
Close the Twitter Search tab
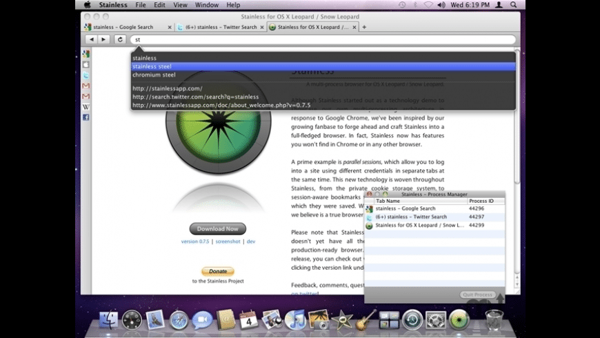click(262, 27)
